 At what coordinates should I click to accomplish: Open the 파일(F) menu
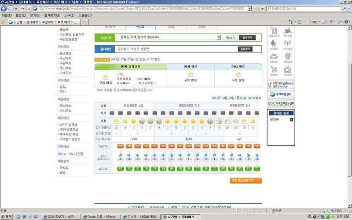click(x=7, y=15)
